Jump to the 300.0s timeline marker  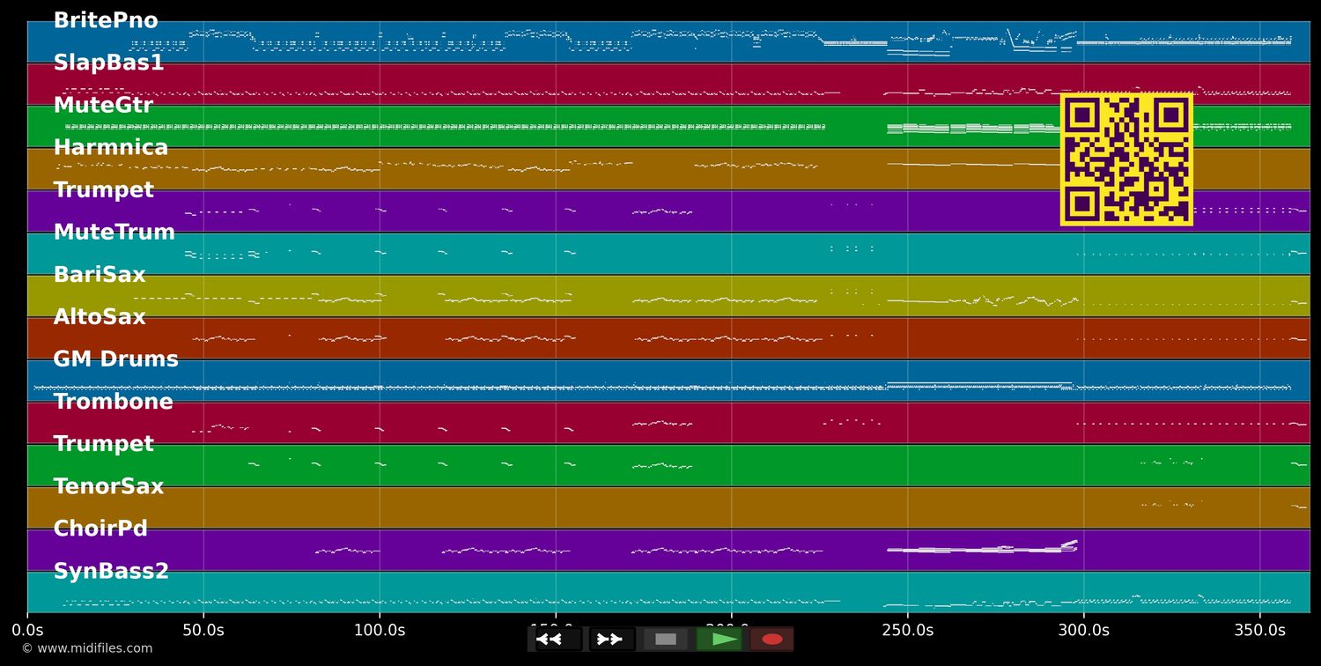(1083, 631)
